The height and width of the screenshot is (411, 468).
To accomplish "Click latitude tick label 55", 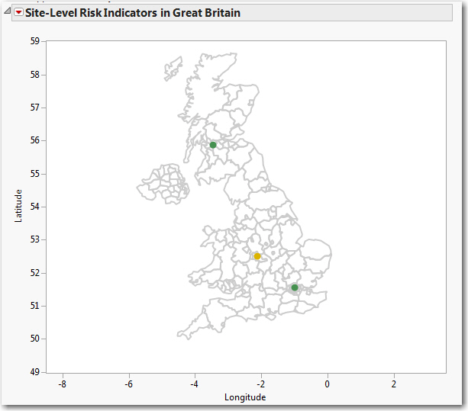I will (35, 174).
